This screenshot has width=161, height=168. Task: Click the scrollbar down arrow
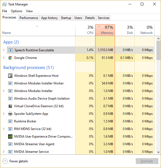159,152
